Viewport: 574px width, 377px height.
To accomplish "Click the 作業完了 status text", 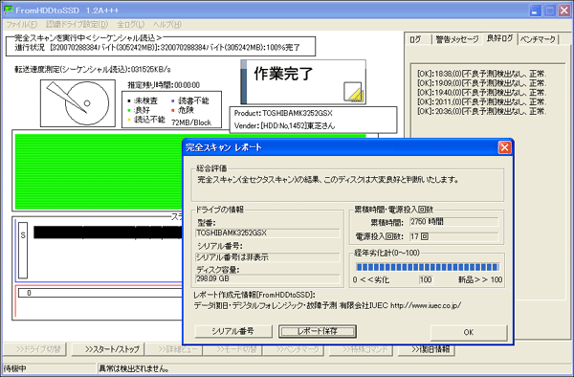I will pos(283,74).
